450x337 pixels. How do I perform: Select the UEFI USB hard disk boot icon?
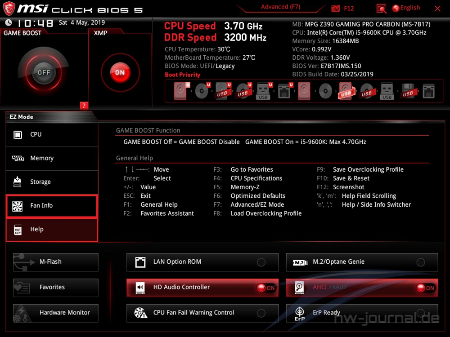(x=223, y=91)
